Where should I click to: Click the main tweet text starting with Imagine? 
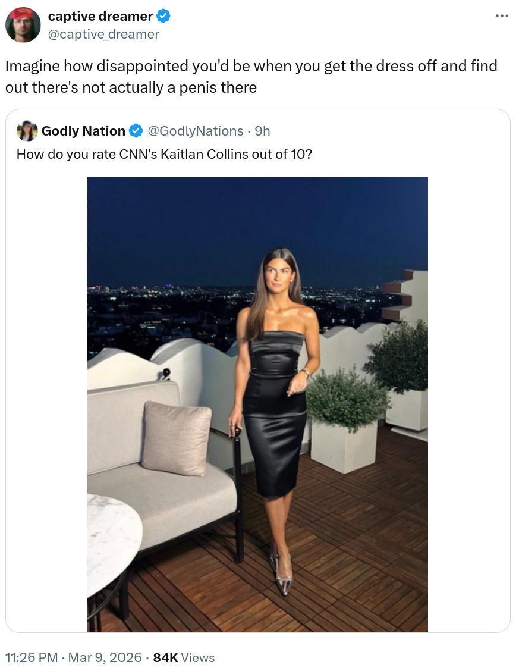pyautogui.click(x=251, y=77)
